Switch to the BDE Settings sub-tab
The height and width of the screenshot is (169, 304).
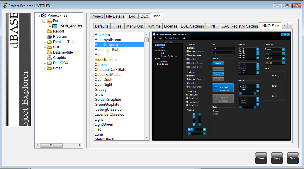[x=192, y=26]
